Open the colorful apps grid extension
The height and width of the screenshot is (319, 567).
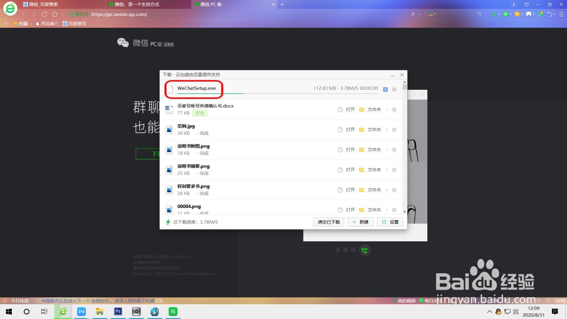(540, 14)
